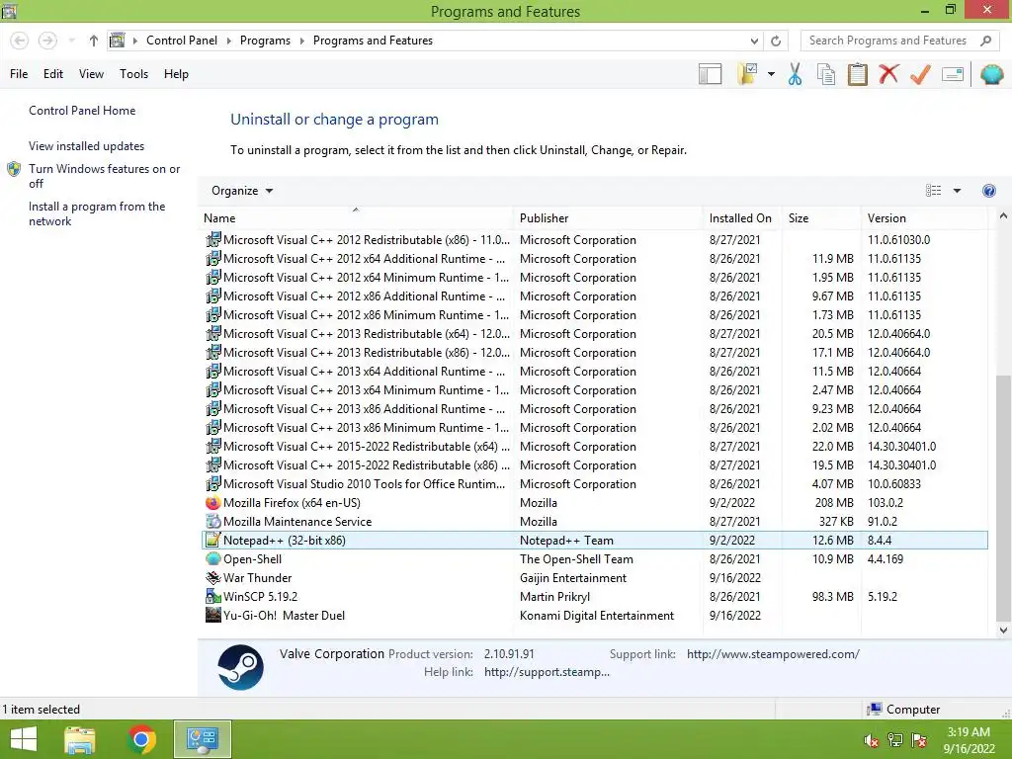Screen dimensions: 1012x759
Task: Click the Open-Shell globe icon in toolbar
Action: (991, 74)
